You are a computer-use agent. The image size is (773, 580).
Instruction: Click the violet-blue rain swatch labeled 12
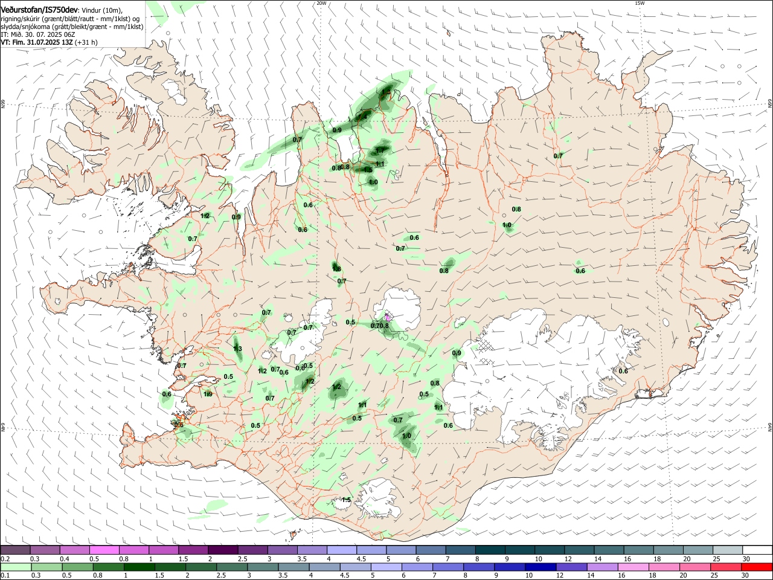point(572,567)
